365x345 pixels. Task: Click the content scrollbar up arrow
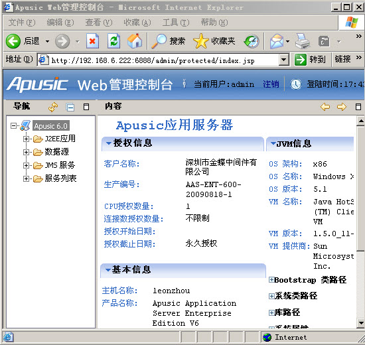coord(361,121)
